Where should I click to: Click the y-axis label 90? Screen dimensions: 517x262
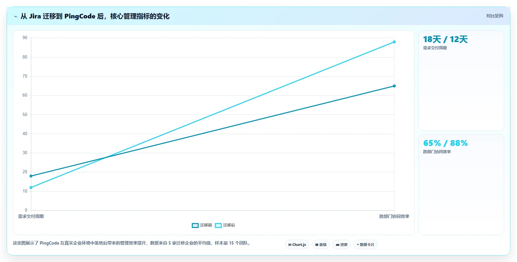pyautogui.click(x=25, y=38)
